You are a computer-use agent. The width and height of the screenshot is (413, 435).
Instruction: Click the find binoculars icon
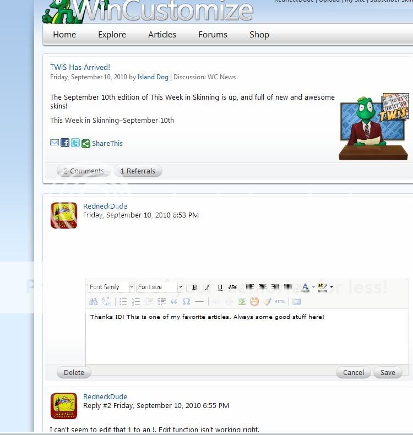click(94, 301)
